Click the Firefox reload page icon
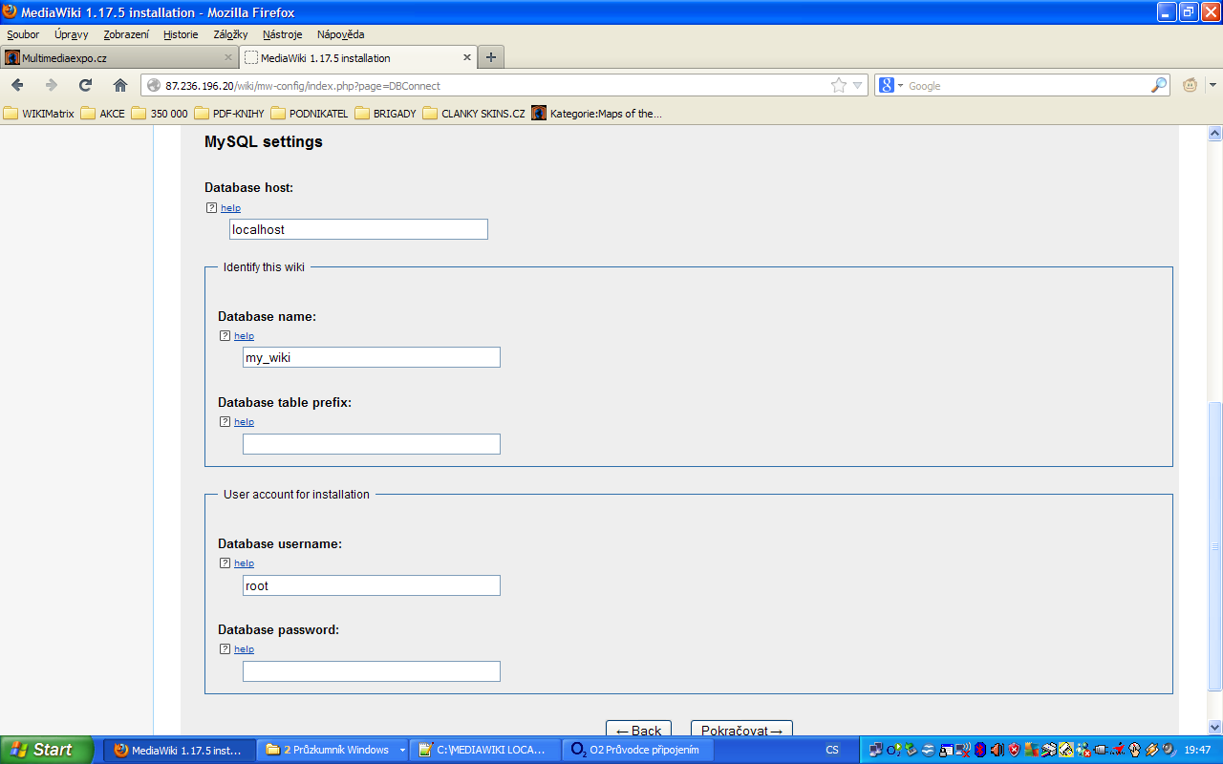 click(85, 85)
